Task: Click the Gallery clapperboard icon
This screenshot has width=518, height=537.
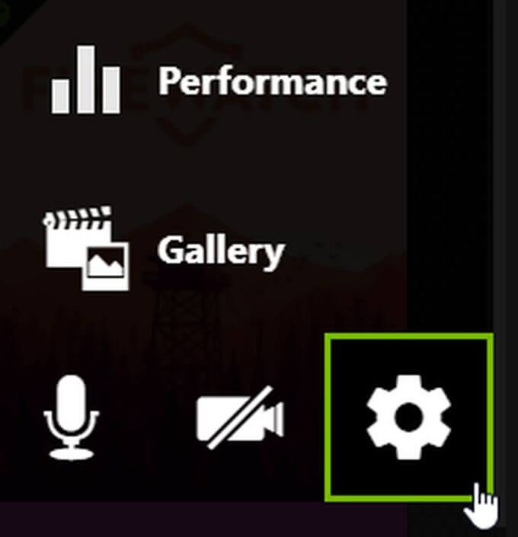Action: [86, 248]
